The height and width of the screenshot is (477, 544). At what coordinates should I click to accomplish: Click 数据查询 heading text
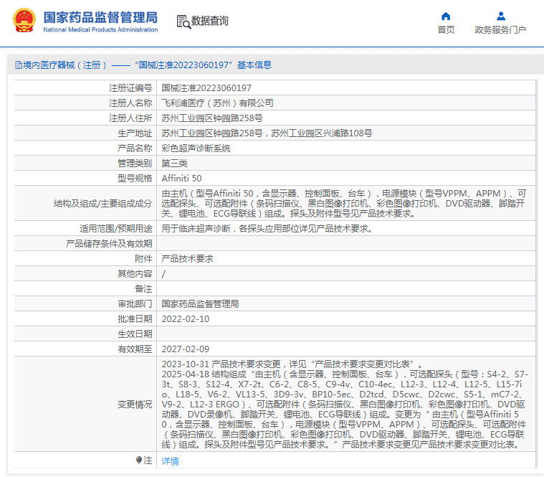[x=209, y=21]
